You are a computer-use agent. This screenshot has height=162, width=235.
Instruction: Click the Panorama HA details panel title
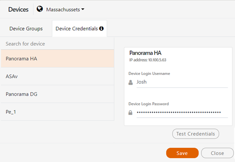point(145,53)
